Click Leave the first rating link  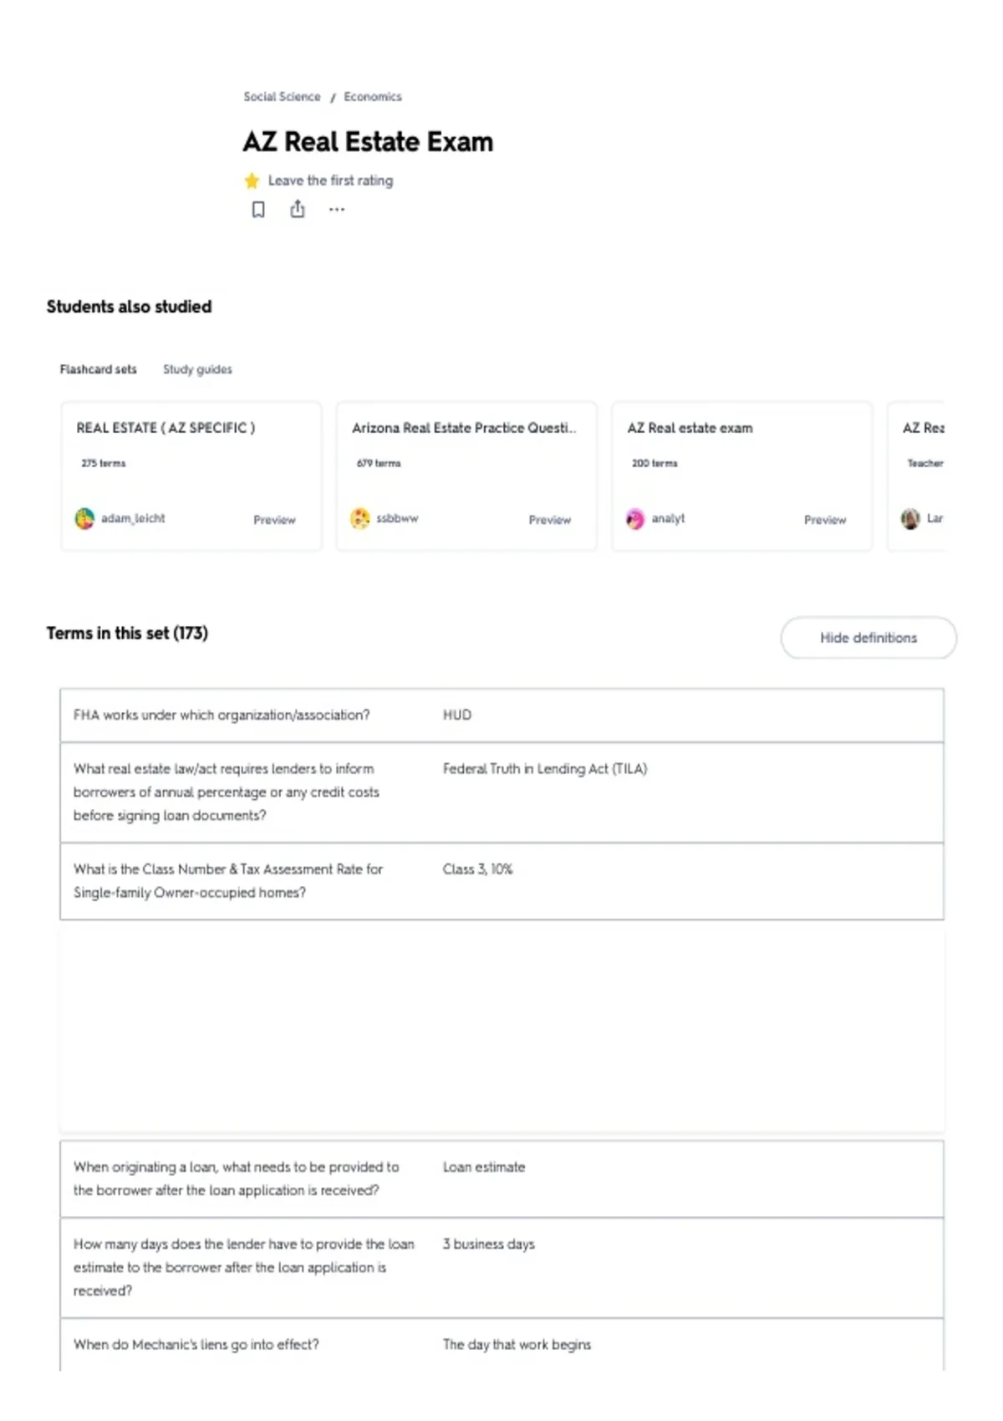tap(330, 181)
